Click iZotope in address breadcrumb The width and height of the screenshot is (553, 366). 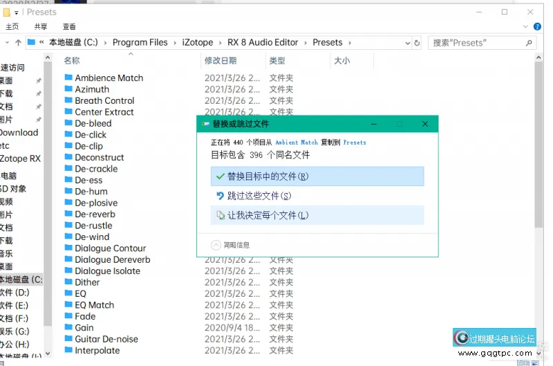coord(198,43)
